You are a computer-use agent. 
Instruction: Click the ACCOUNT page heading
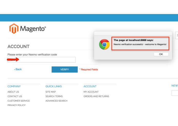click(18, 46)
